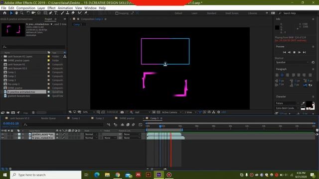This screenshot has width=319, height=179.
Task: Open the preview Shortcut Spacebar dropdown
Action: click(292, 62)
